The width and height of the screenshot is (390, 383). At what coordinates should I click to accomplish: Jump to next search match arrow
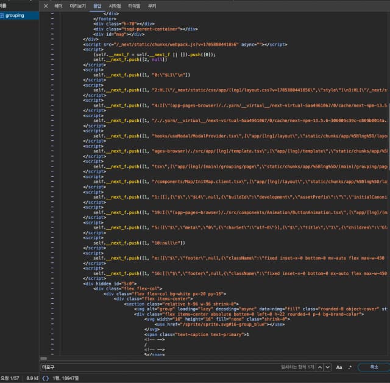click(328, 367)
